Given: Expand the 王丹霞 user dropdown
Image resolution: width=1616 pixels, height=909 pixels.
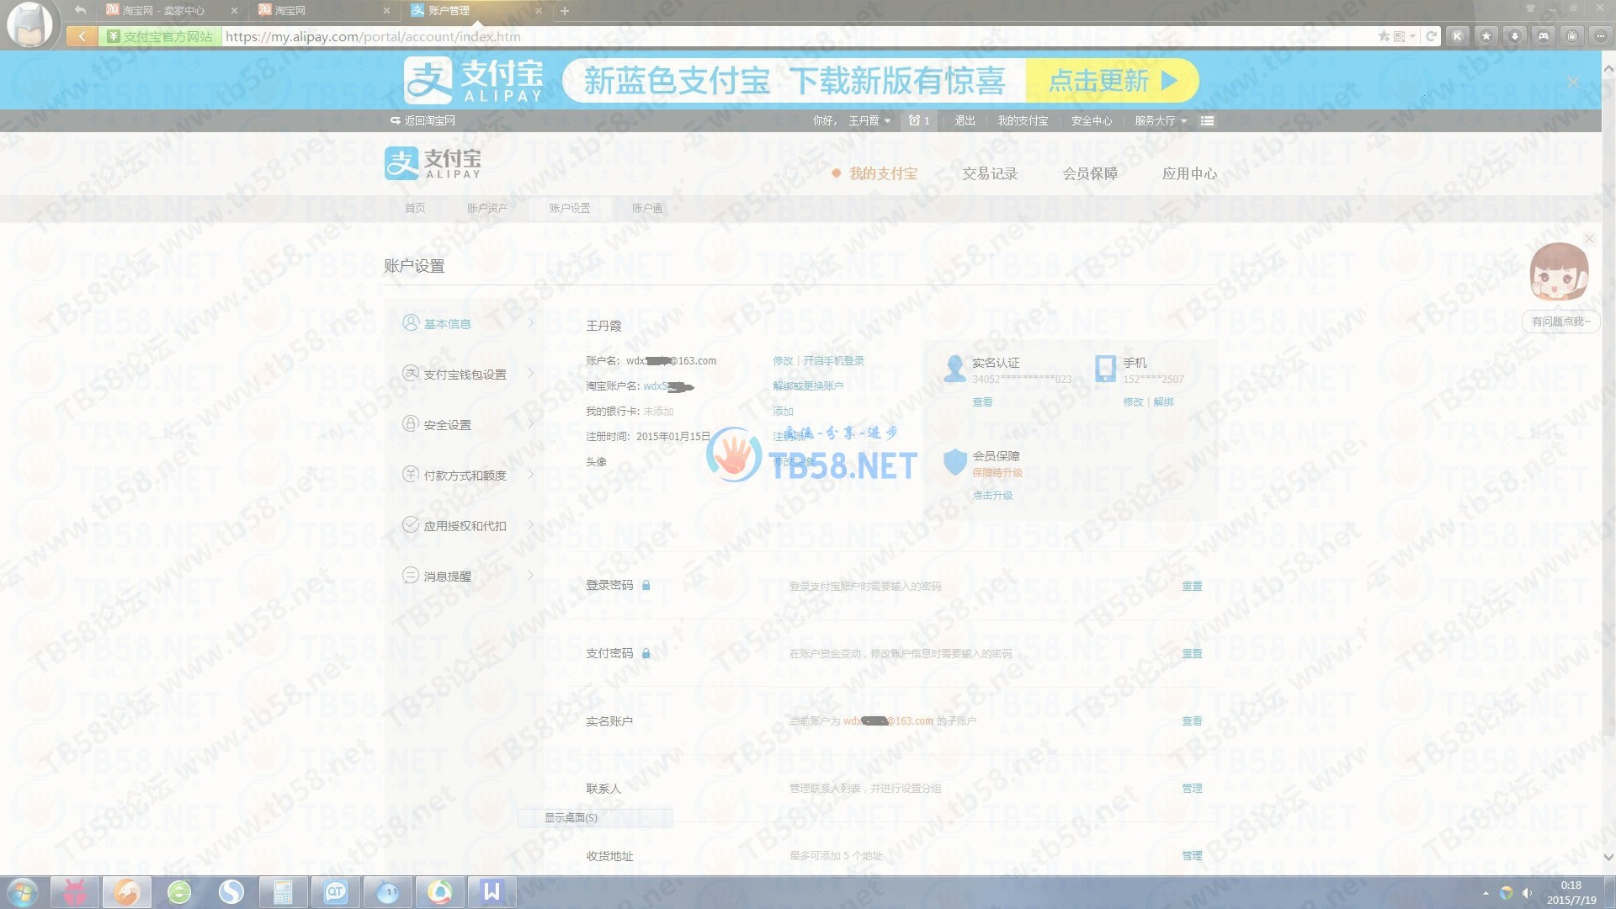Looking at the screenshot, I should click(869, 120).
